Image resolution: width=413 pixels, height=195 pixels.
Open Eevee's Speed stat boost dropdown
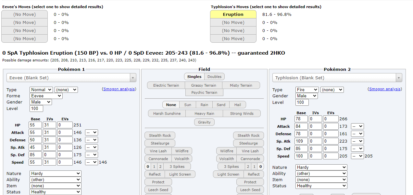[91, 162]
